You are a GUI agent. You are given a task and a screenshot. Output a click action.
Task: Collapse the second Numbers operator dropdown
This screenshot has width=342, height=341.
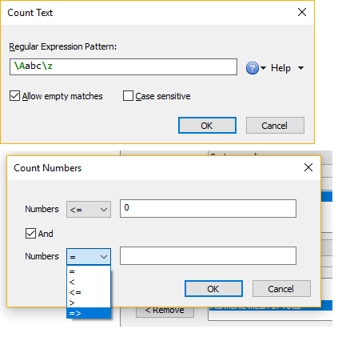(x=89, y=257)
